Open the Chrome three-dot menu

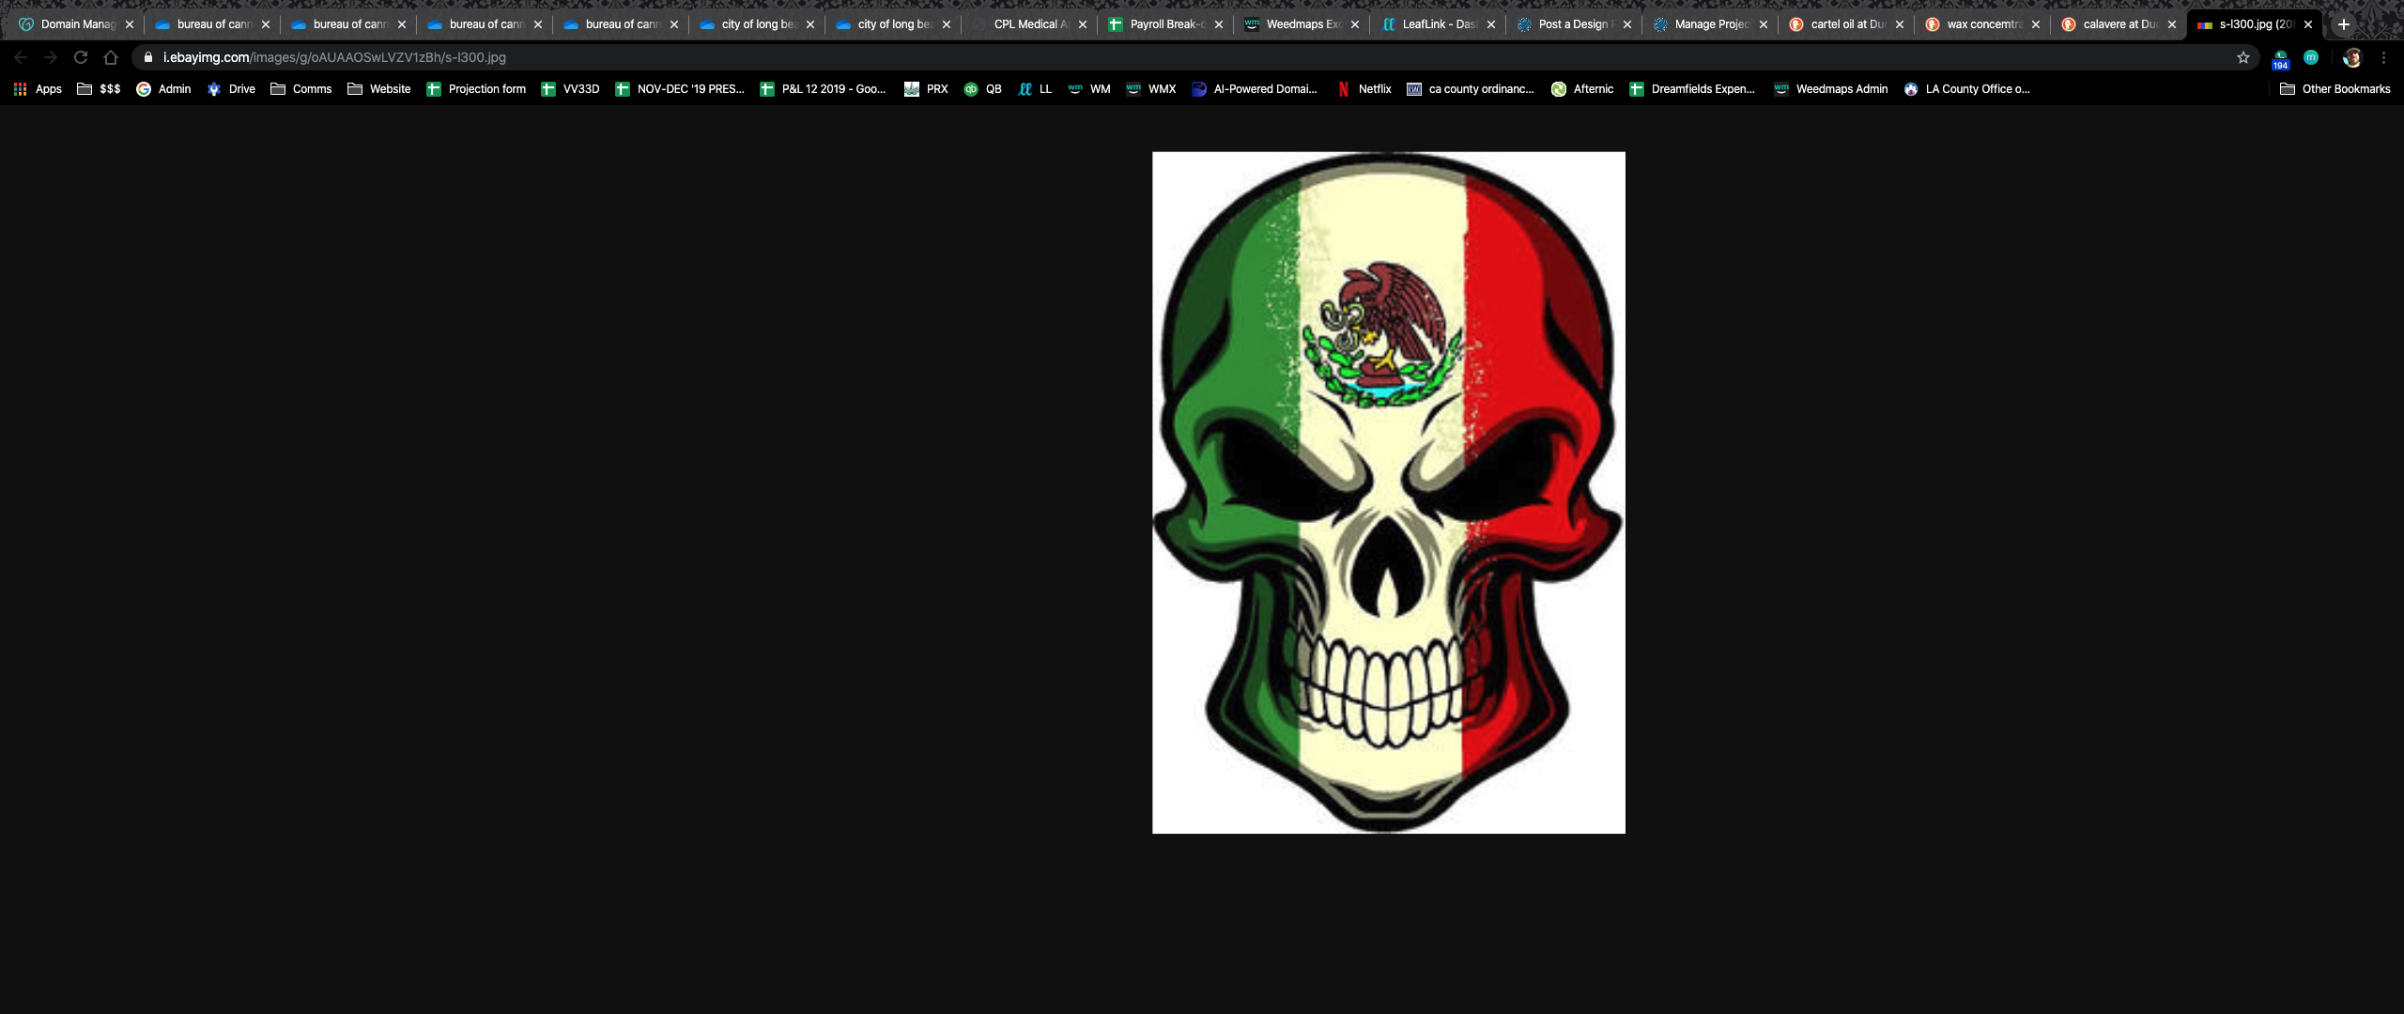[x=2383, y=57]
